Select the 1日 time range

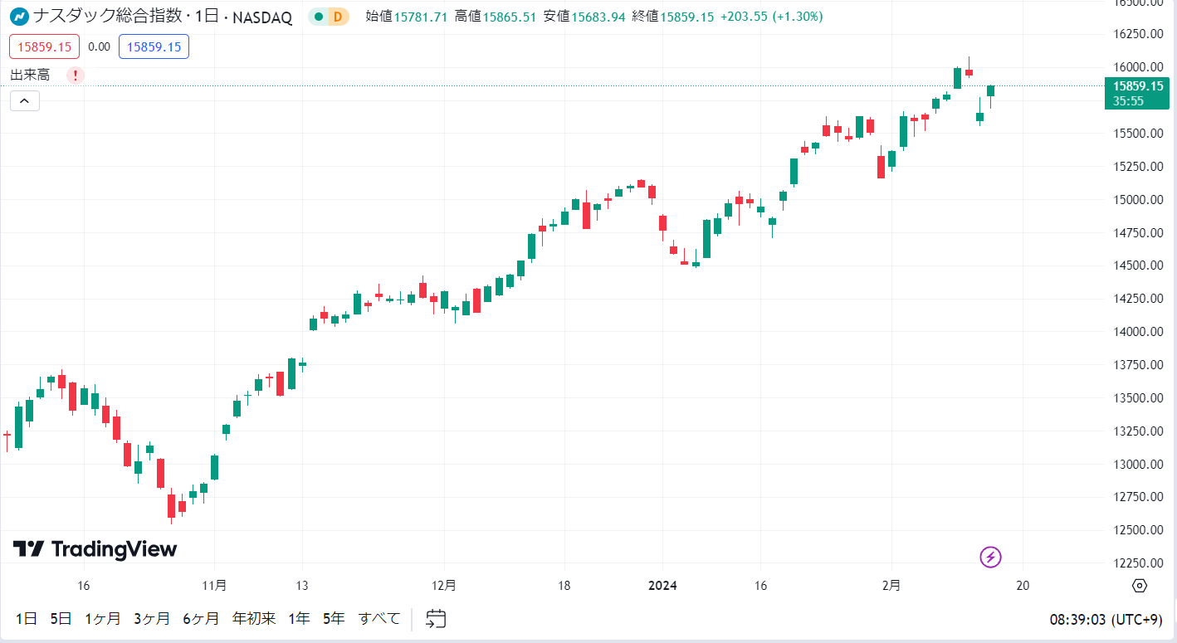(27, 618)
